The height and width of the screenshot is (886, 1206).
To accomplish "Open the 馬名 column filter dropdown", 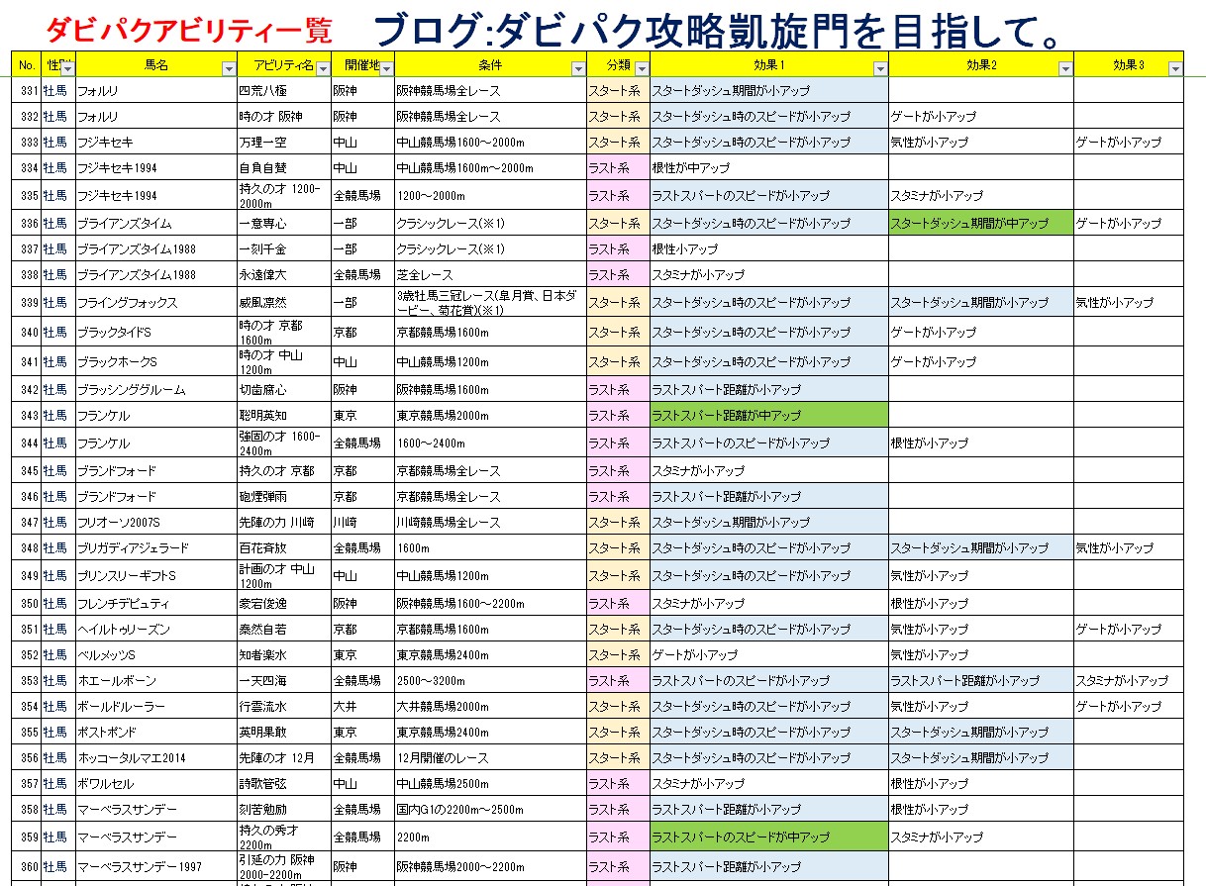I will coord(230,68).
